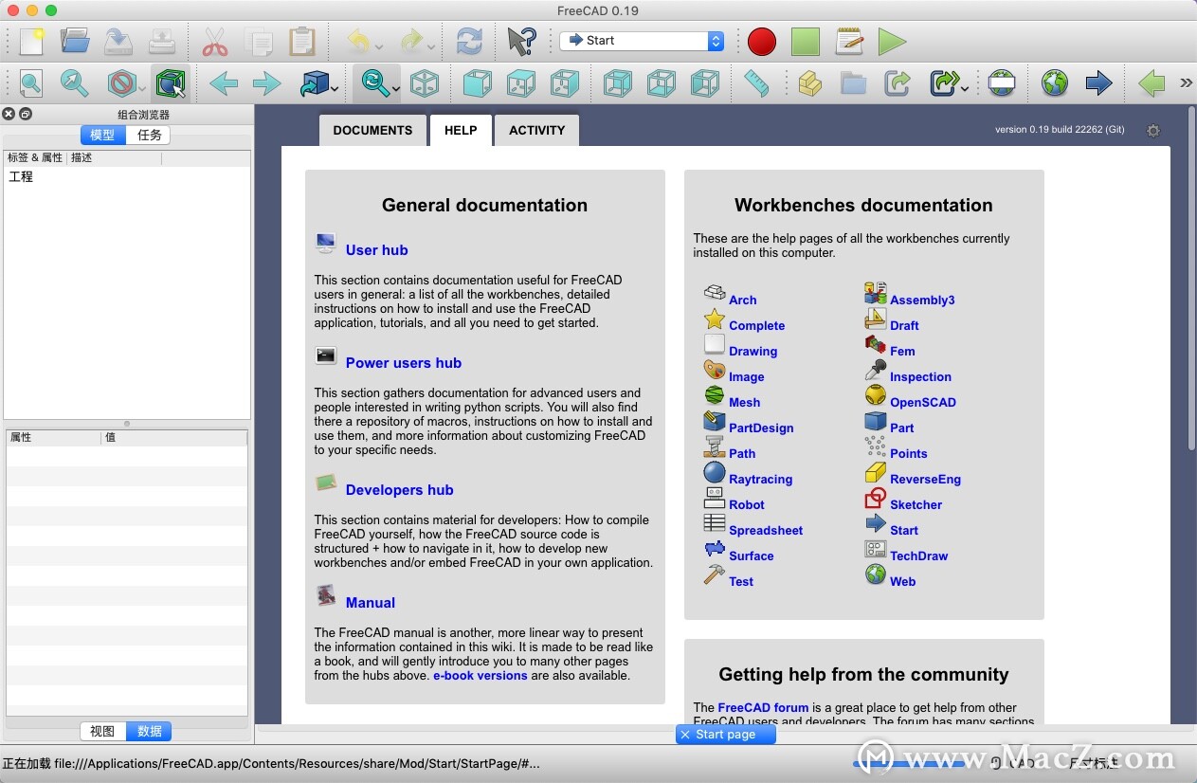Image resolution: width=1197 pixels, height=783 pixels.
Task: Open the Power users hub link
Action: (x=403, y=362)
